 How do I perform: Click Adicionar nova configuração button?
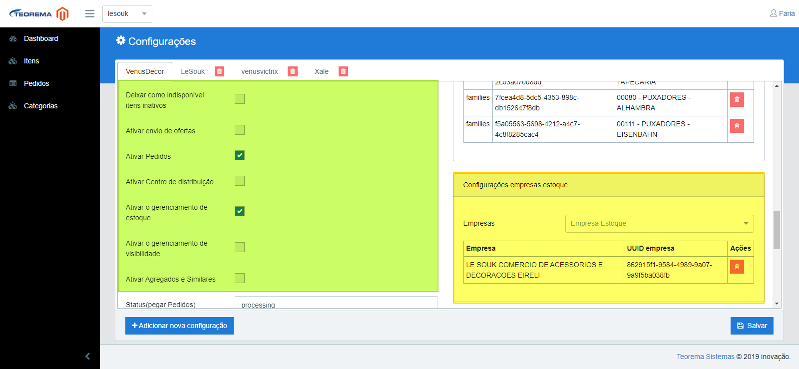tap(179, 326)
